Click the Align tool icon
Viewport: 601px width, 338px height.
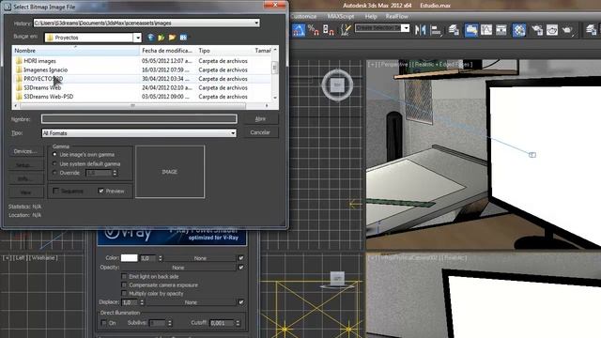(x=436, y=30)
